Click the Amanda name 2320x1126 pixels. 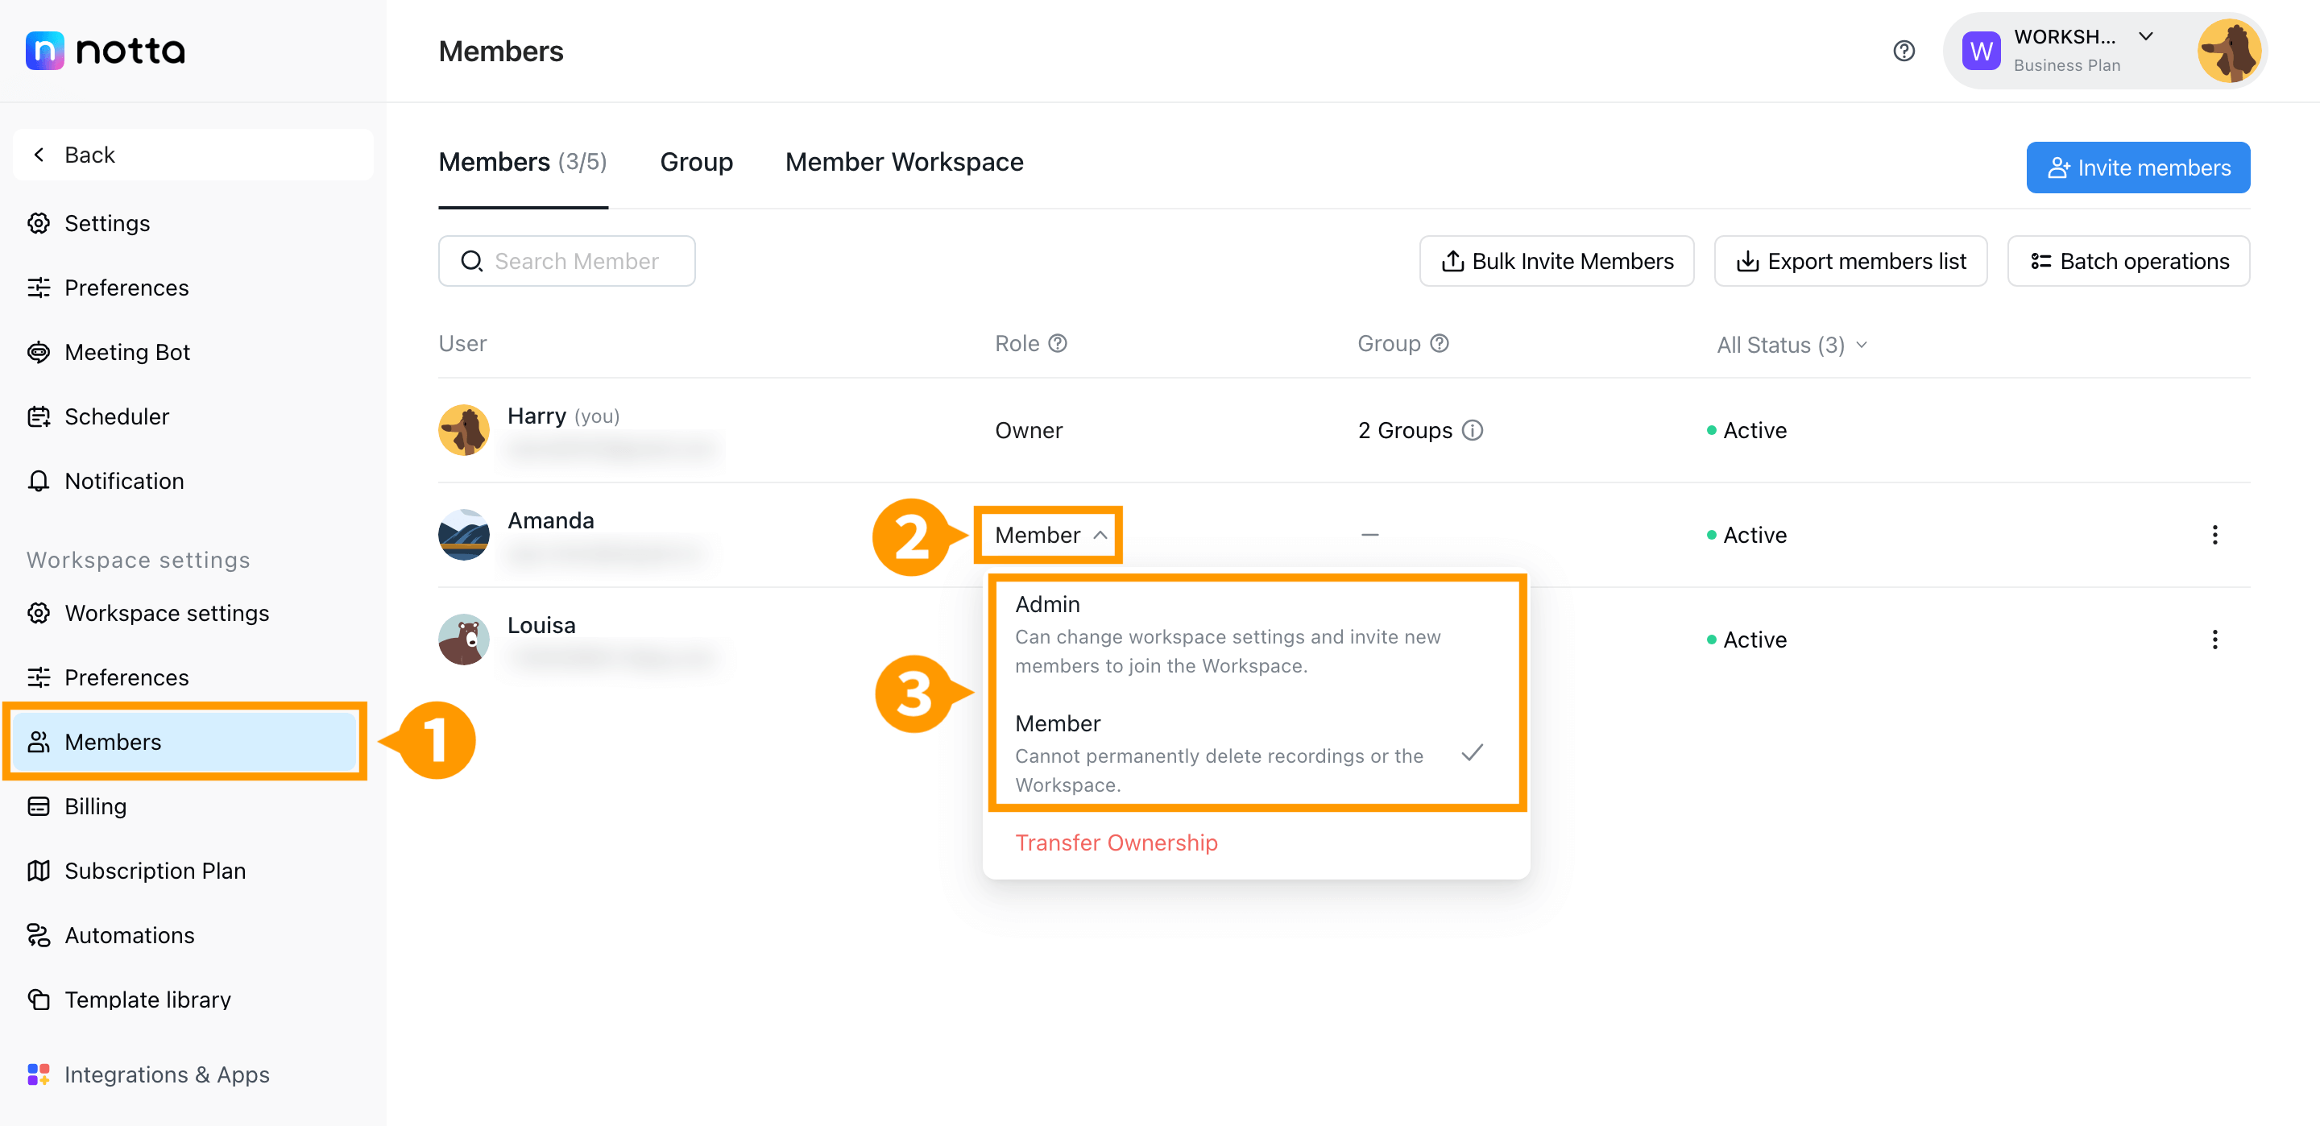(550, 520)
